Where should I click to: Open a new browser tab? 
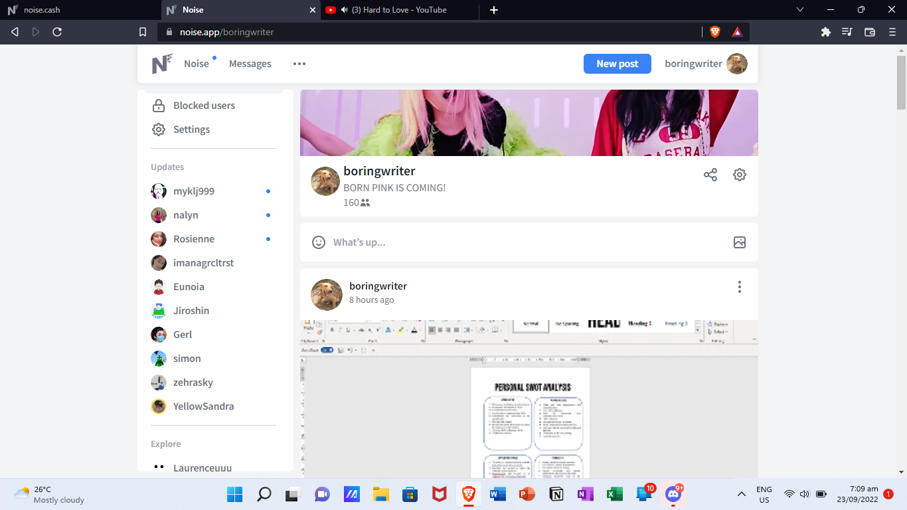point(494,10)
